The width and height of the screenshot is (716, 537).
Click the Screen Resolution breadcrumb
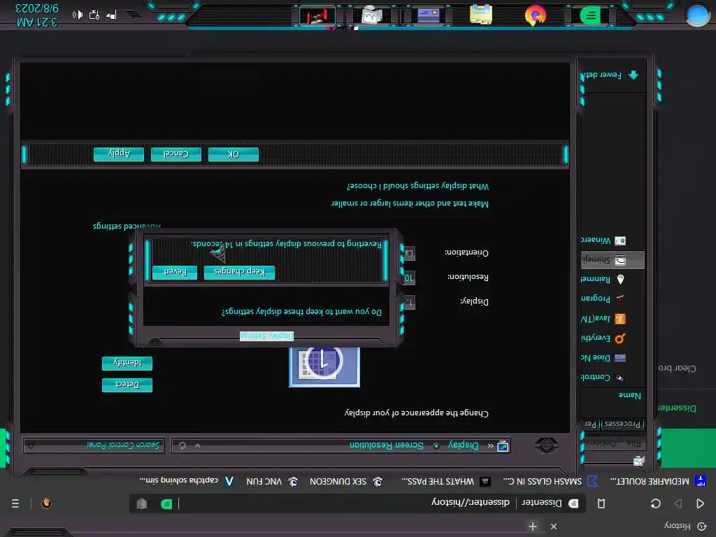coord(387,445)
